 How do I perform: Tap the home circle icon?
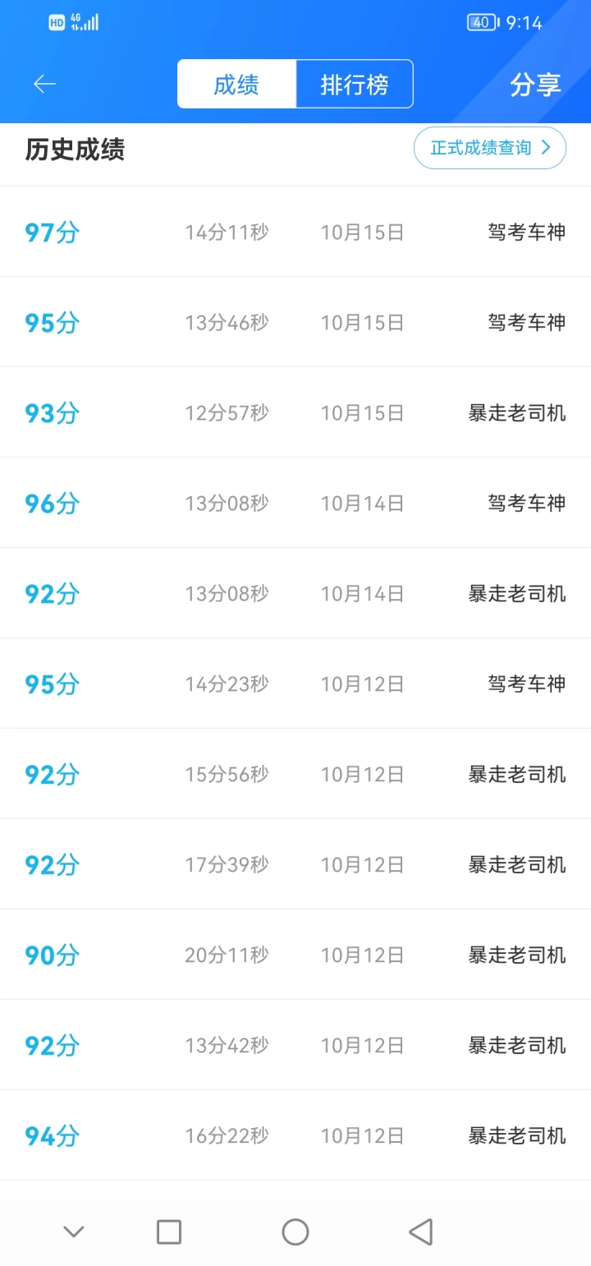pyautogui.click(x=295, y=1231)
